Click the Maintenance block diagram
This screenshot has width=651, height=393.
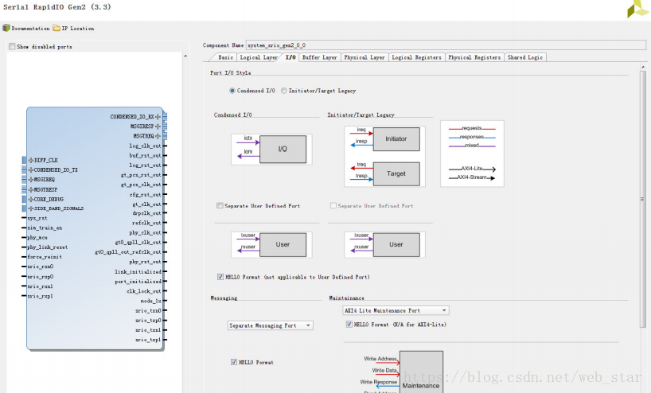tap(421, 372)
